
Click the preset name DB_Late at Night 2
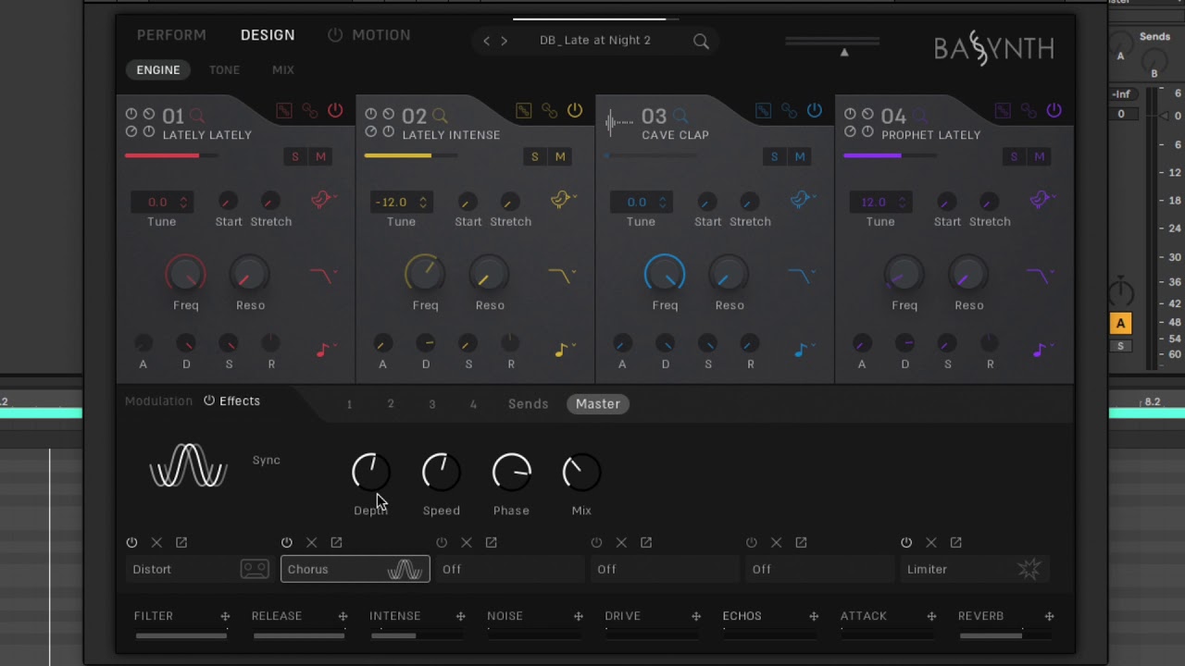(x=595, y=41)
